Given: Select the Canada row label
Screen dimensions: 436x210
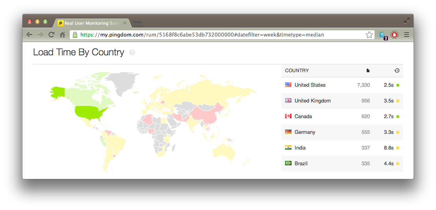Looking at the screenshot, I should (x=303, y=116).
